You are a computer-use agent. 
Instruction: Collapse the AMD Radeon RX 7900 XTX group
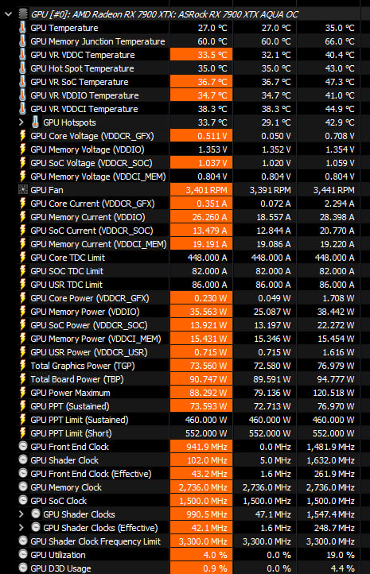[x=9, y=14]
